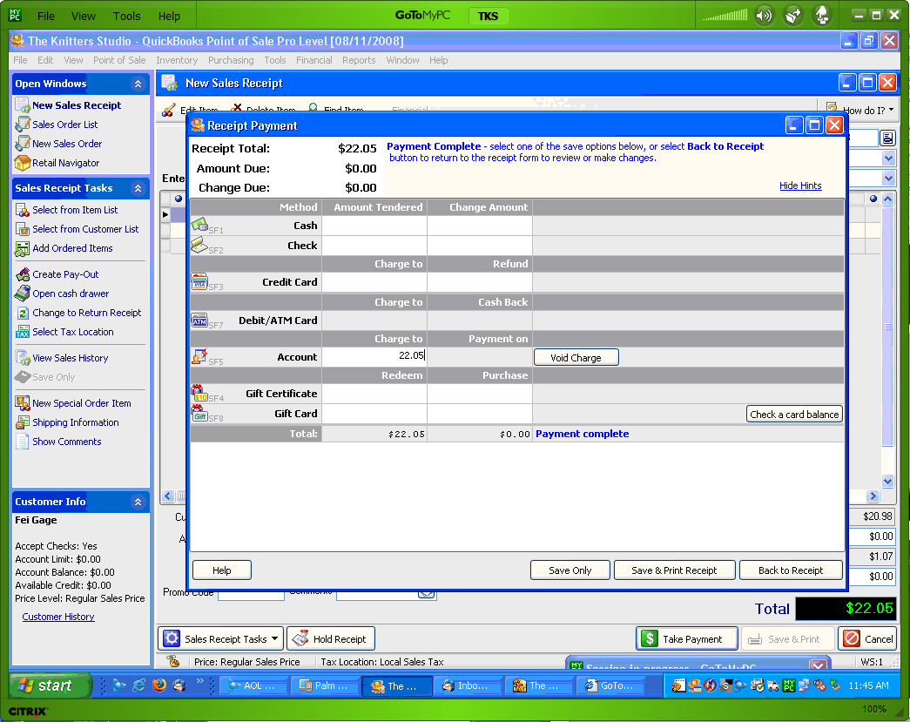Click the Save Only button in Receipt Payment
This screenshot has width=910, height=722.
tap(570, 570)
